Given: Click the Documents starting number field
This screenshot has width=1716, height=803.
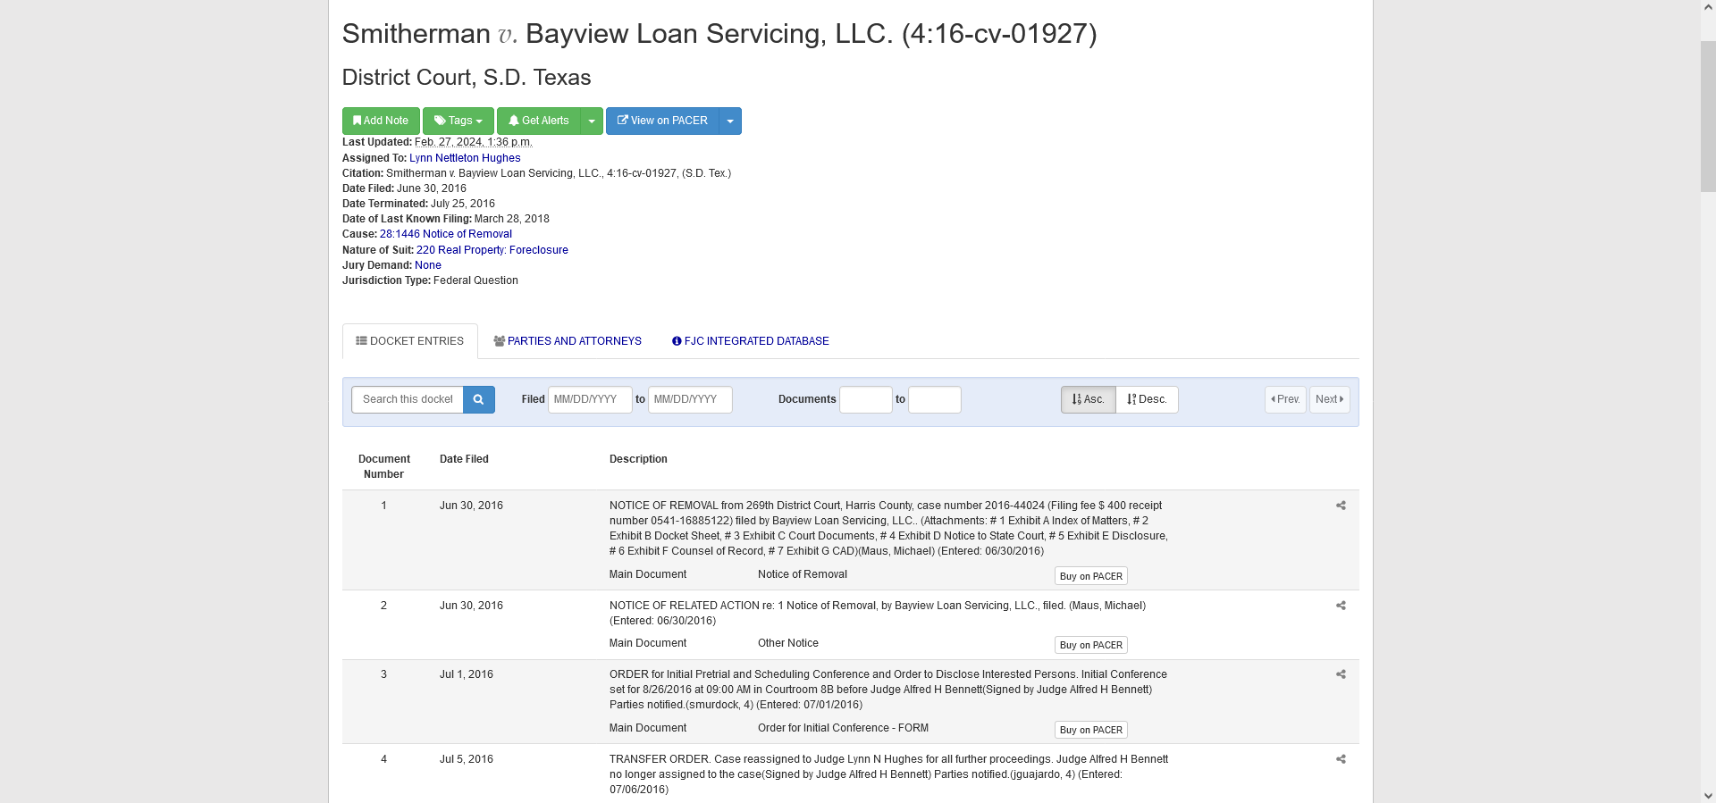Looking at the screenshot, I should [866, 399].
